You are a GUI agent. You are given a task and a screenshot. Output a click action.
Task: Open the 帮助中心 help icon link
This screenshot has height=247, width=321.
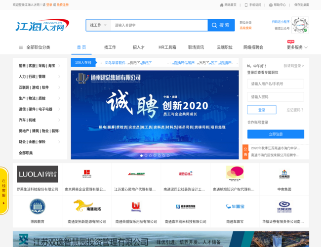[x=277, y=5]
